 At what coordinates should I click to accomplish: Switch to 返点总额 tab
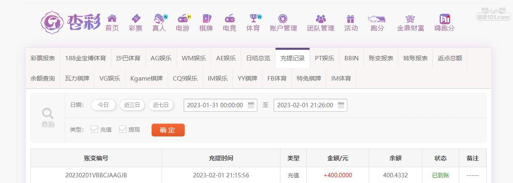point(450,58)
